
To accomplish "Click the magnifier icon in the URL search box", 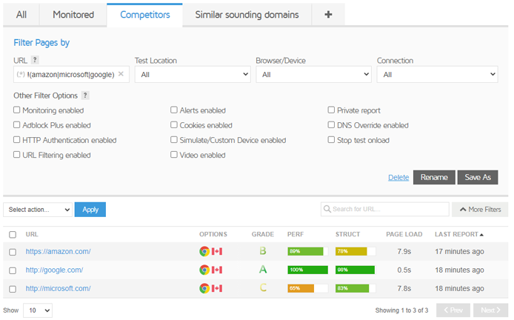I will coord(327,209).
